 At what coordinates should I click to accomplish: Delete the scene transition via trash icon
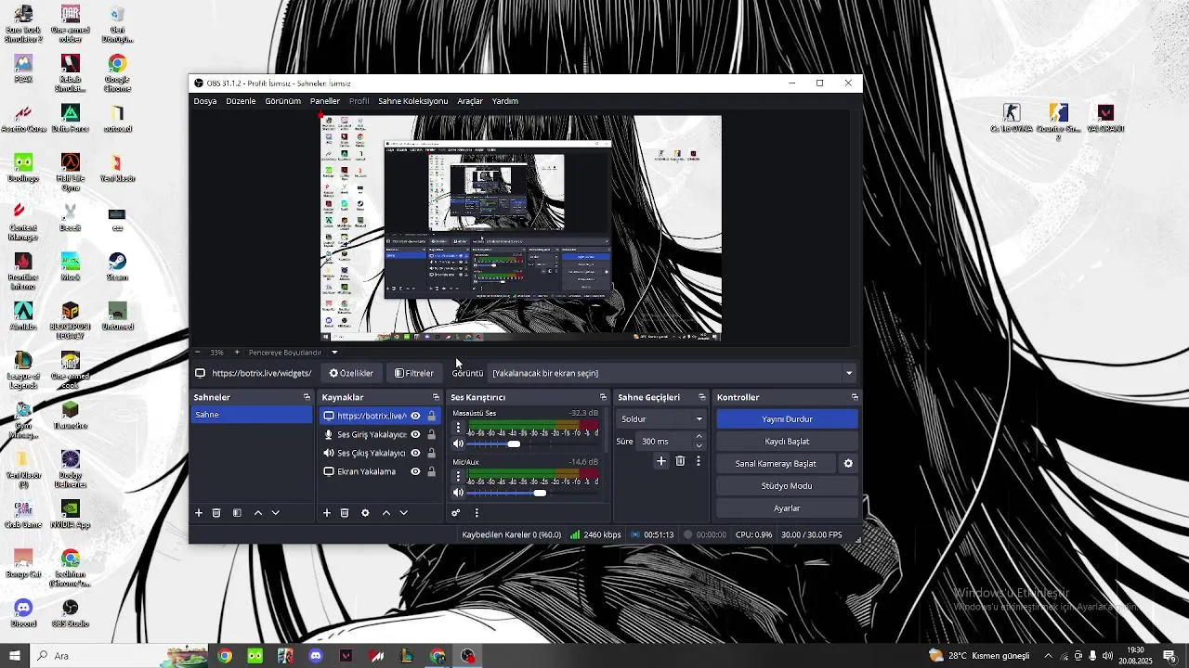point(680,461)
